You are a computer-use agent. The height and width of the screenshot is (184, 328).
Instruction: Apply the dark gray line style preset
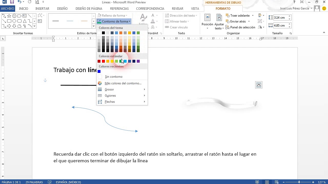pos(55,21)
